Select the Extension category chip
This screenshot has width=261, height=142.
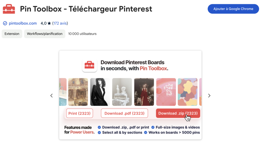pyautogui.click(x=12, y=34)
